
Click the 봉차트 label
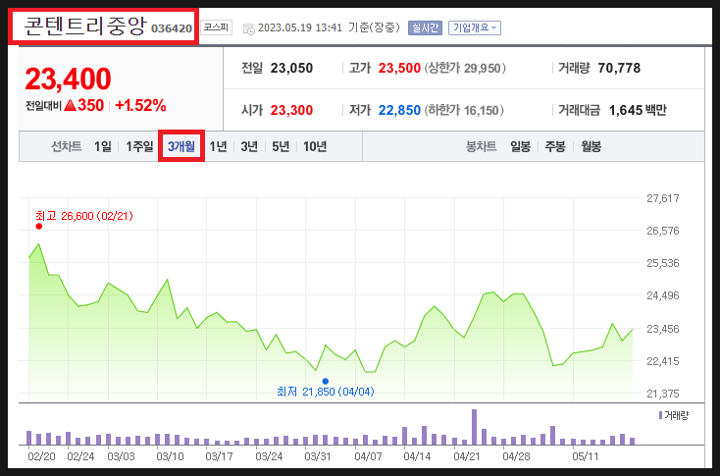click(x=481, y=146)
